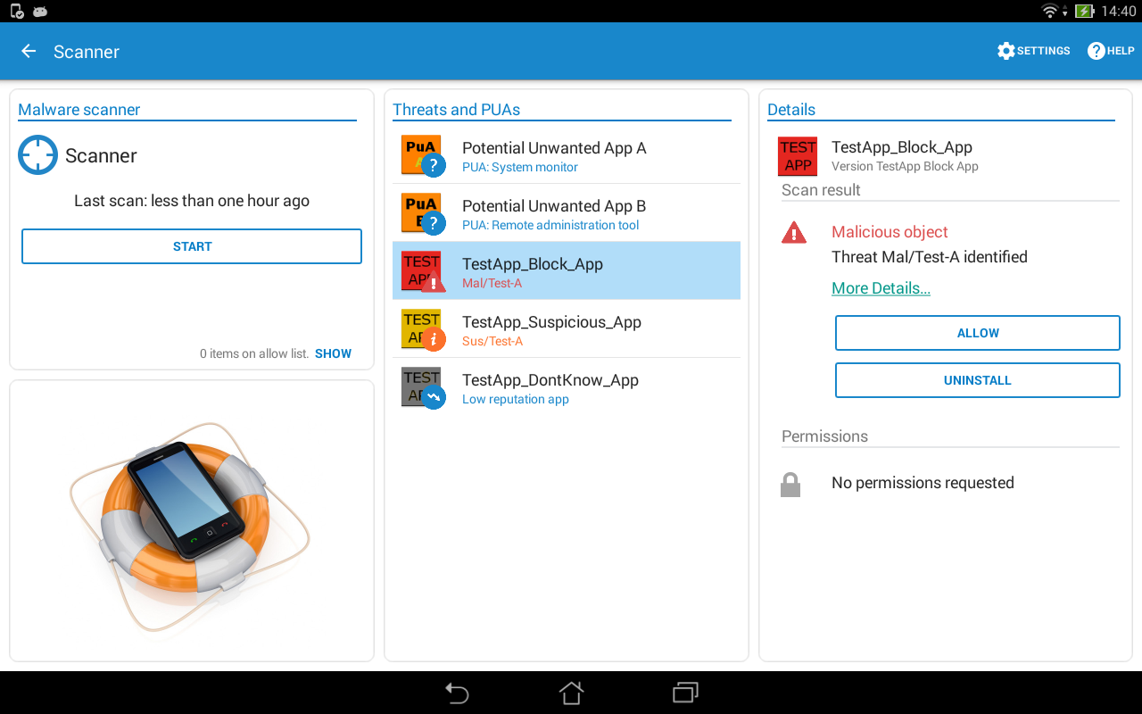Open More Details for the identified threat

point(881,287)
